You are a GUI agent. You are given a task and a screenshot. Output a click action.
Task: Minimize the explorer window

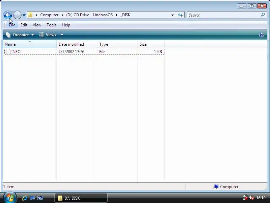tap(241, 6)
